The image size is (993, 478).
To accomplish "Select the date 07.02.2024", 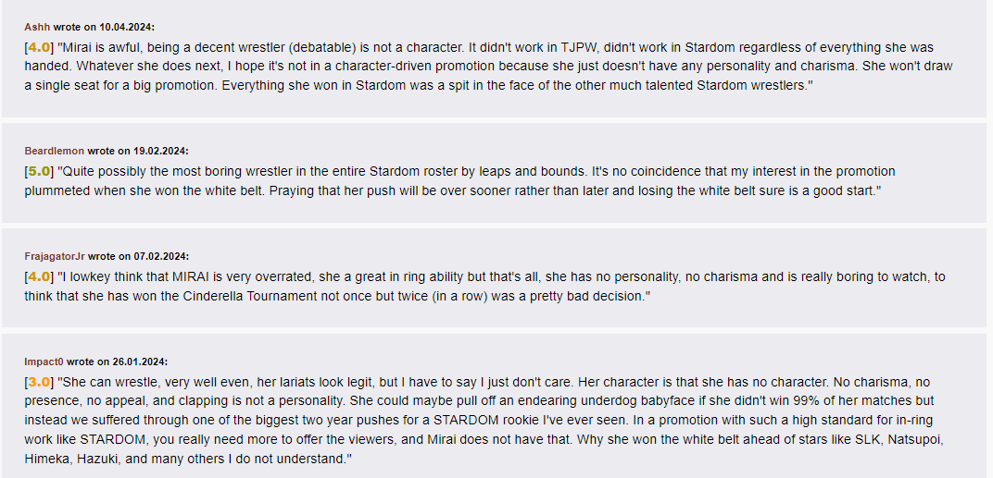I will (161, 256).
